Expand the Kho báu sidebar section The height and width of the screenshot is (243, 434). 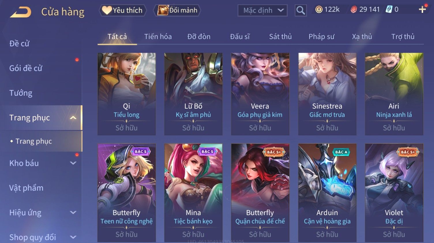(x=73, y=163)
